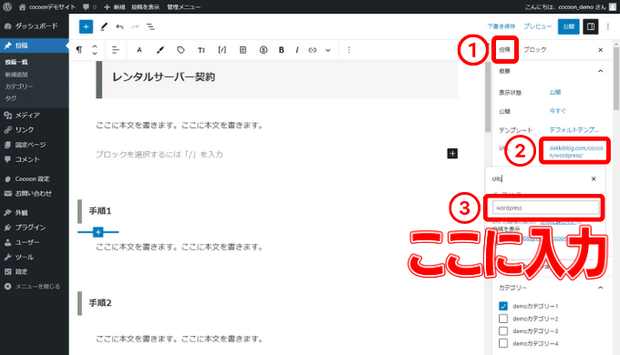Open カテゴリー submenu in left sidebar
This screenshot has height=355, width=620.
[x=18, y=86]
